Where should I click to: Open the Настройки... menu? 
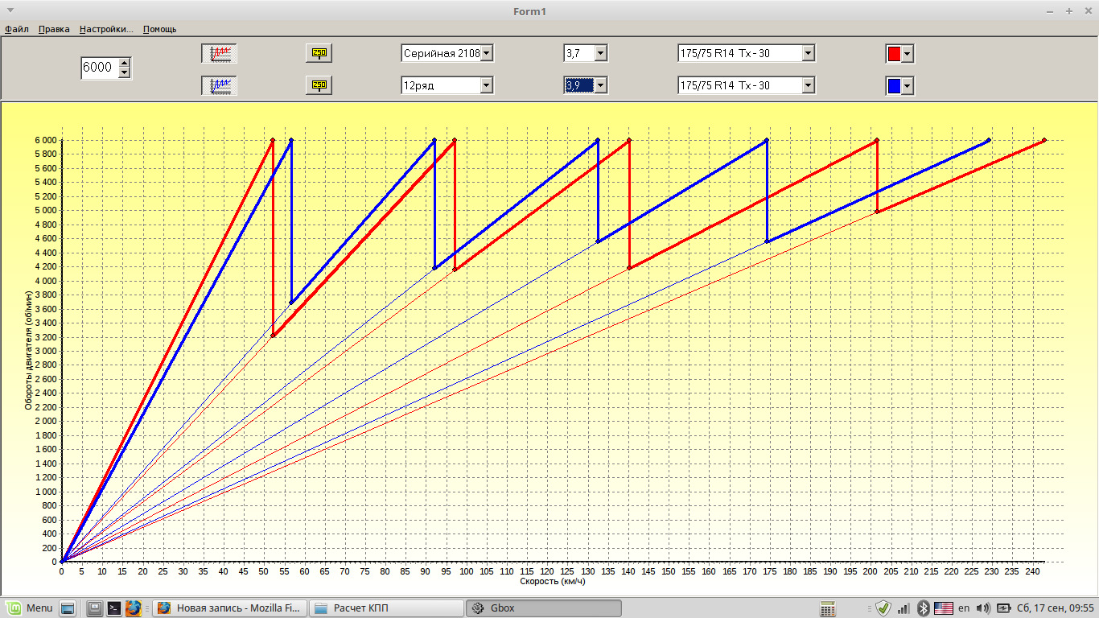[106, 29]
